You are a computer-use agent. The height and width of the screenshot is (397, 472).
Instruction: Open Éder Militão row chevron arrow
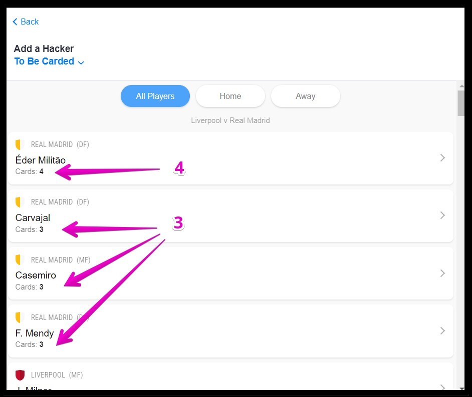442,157
